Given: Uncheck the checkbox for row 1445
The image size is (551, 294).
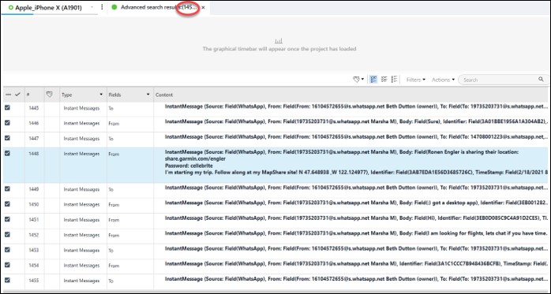Looking at the screenshot, I should [x=7, y=108].
